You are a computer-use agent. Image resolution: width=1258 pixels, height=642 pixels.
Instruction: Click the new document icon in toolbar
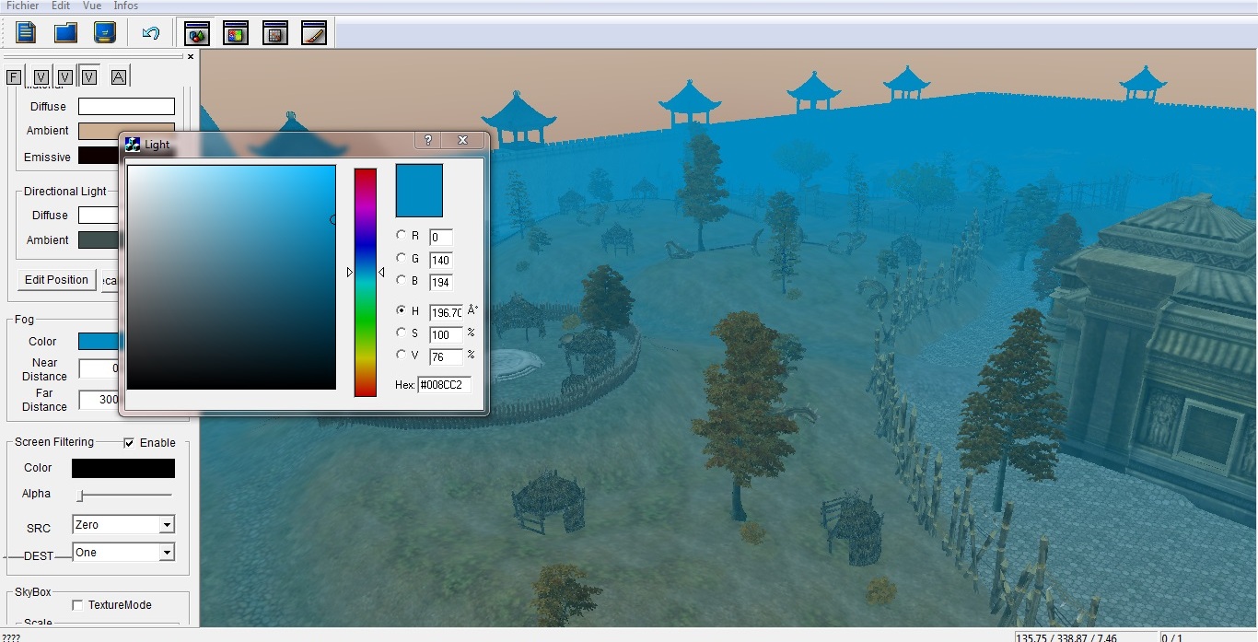click(x=26, y=33)
